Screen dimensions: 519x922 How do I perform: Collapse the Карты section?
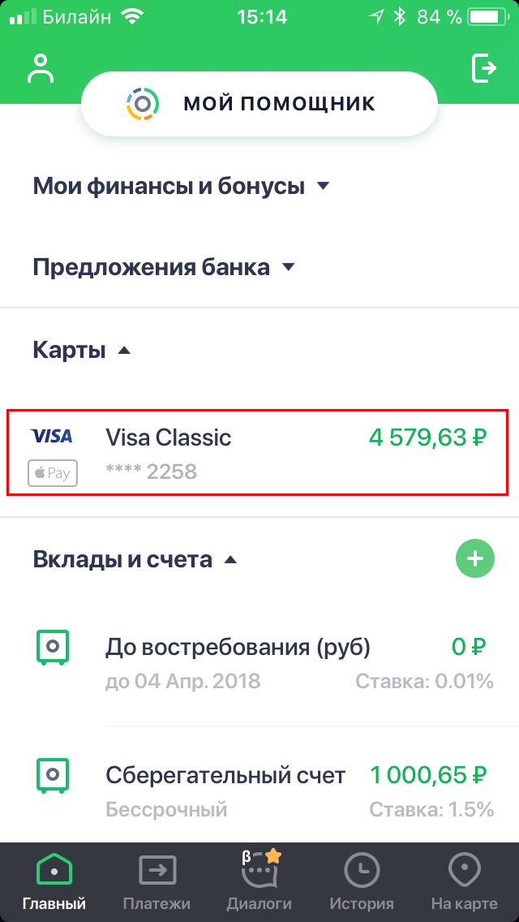81,351
